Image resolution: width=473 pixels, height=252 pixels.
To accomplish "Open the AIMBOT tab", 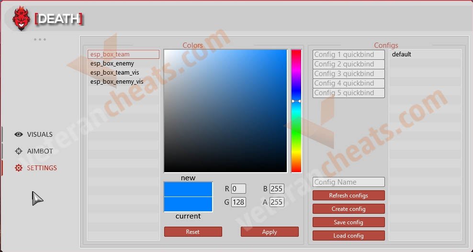I will [x=40, y=151].
